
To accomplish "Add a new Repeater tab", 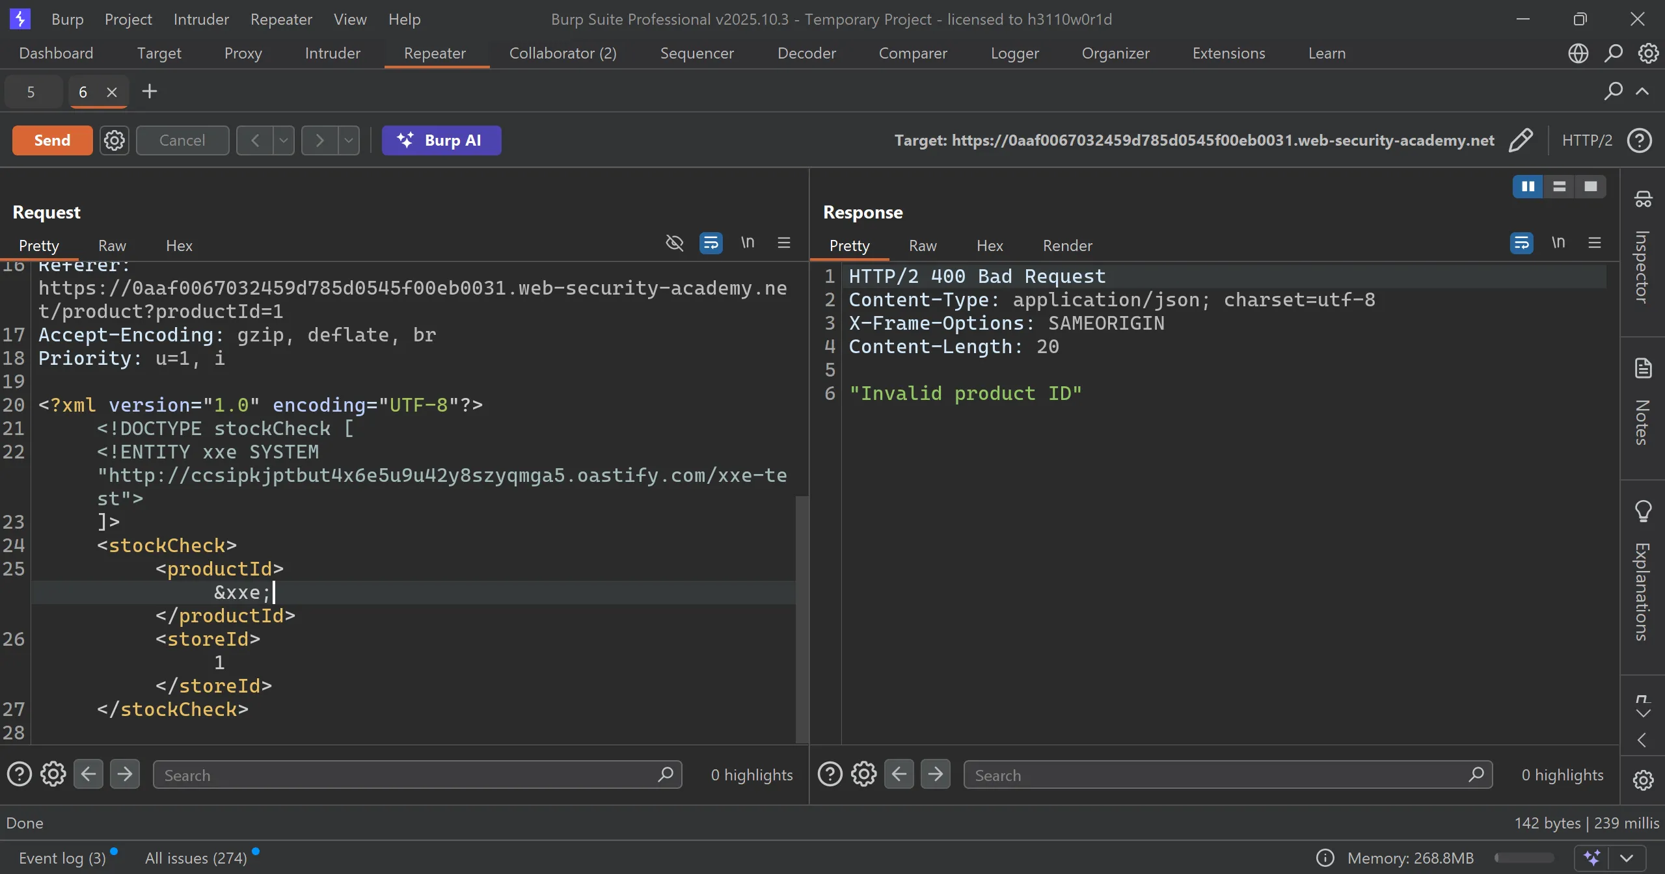I will 150,92.
